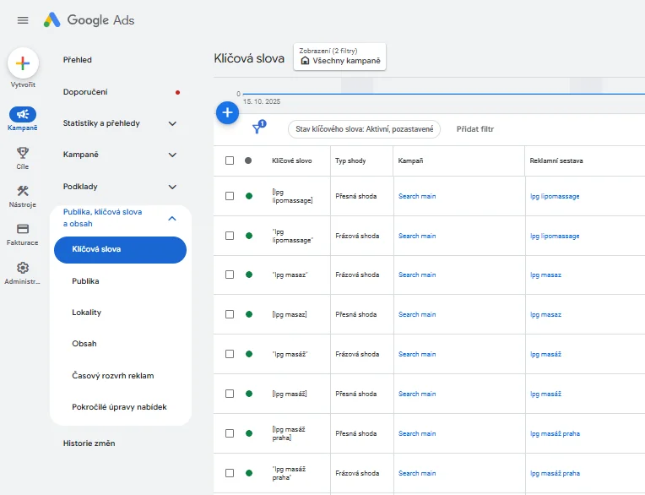Select checkbox for "lpg masaz" phrase keyword
Viewport: 645px width, 495px height.
coord(230,275)
